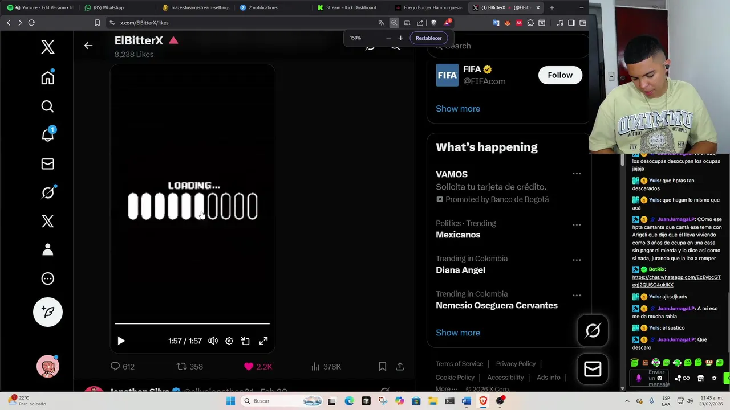The width and height of the screenshot is (730, 410).
Task: Switch to Fuego Burger Hamburguesas tab
Action: point(428,7)
